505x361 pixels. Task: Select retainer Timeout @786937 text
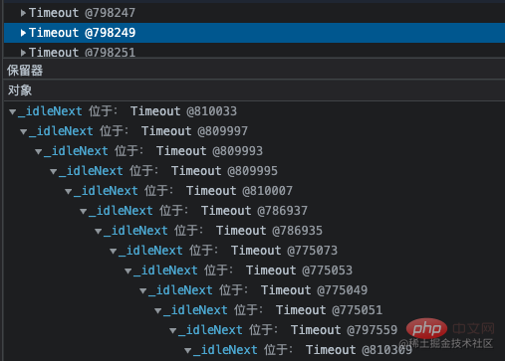tap(254, 211)
